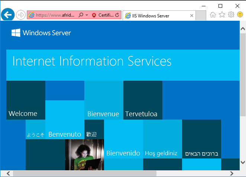246x177 pixels.
Task: Click the vertical scrollbar up arrow
Action: pos(243,29)
